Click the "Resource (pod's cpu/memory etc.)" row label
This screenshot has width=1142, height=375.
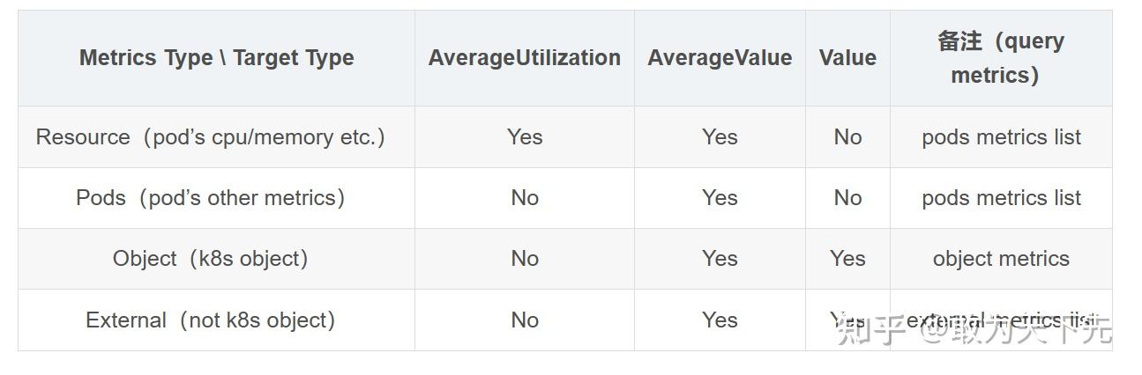(211, 137)
